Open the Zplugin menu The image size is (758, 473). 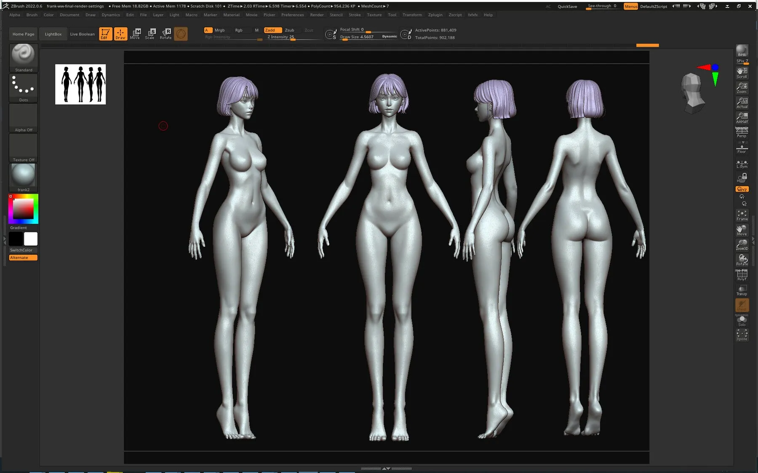(x=435, y=15)
